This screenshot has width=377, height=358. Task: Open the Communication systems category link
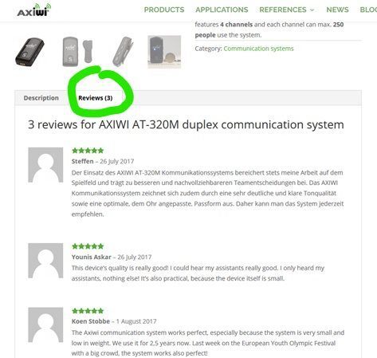tap(258, 49)
